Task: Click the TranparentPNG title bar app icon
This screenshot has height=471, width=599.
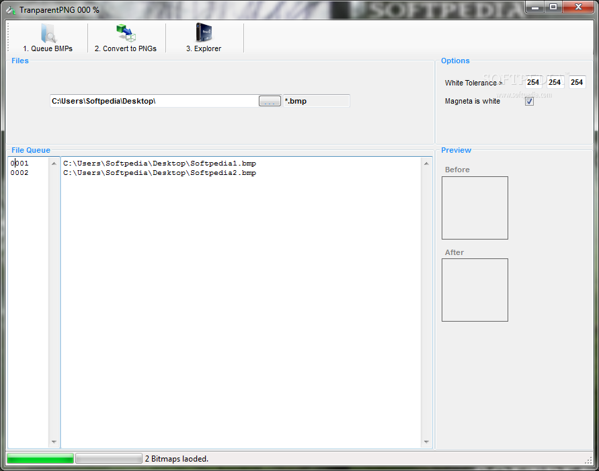Action: pyautogui.click(x=11, y=10)
